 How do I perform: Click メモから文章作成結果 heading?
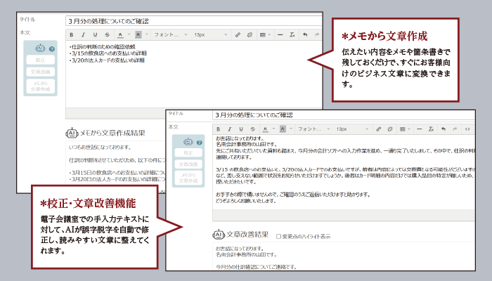pyautogui.click(x=112, y=133)
